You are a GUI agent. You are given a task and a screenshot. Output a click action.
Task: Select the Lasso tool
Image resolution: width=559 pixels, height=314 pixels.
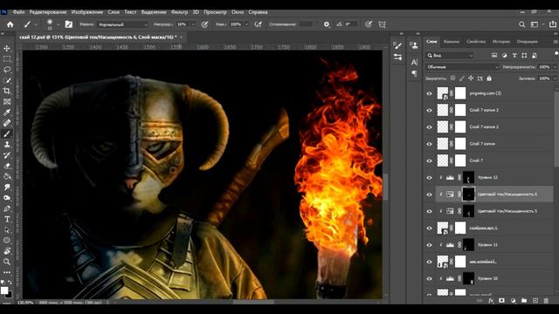coord(7,70)
